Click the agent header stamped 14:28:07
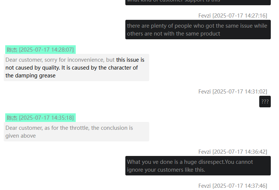 pyautogui.click(x=40, y=50)
